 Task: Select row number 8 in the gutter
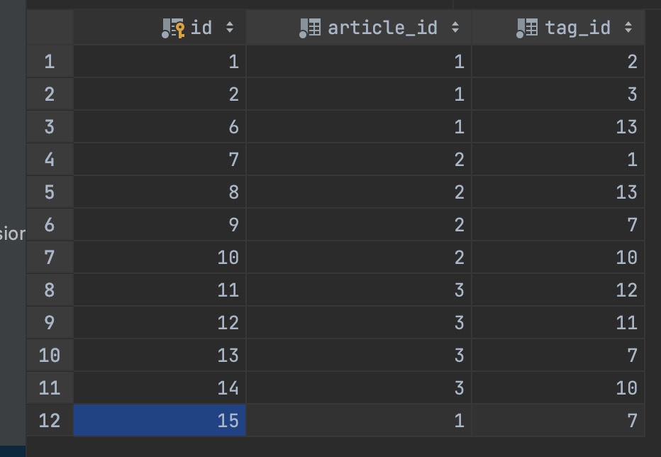click(49, 290)
